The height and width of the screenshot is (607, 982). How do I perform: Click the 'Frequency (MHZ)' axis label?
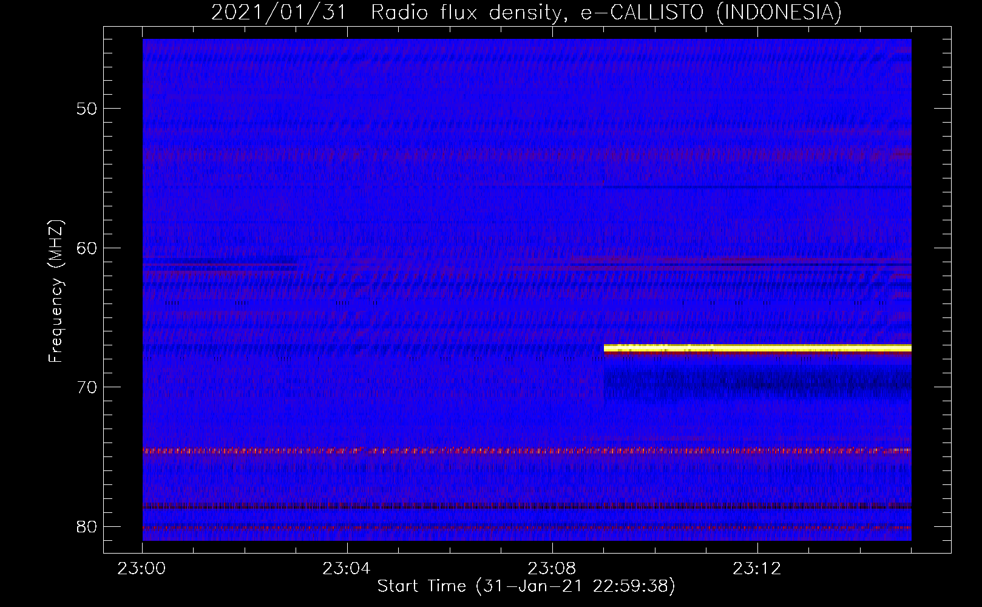(56, 291)
